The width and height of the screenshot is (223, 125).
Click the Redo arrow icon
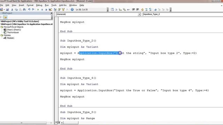tap(33, 10)
